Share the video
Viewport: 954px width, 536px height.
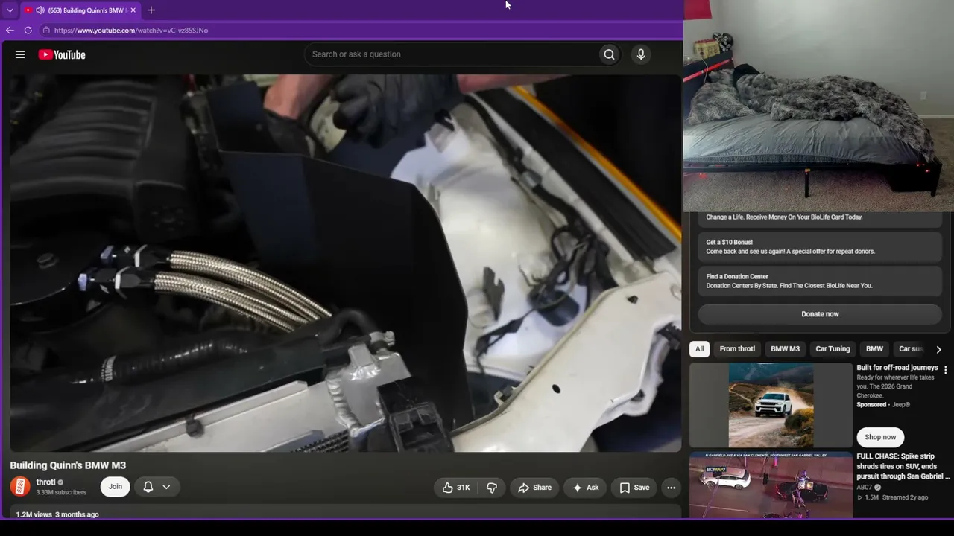[x=535, y=488]
